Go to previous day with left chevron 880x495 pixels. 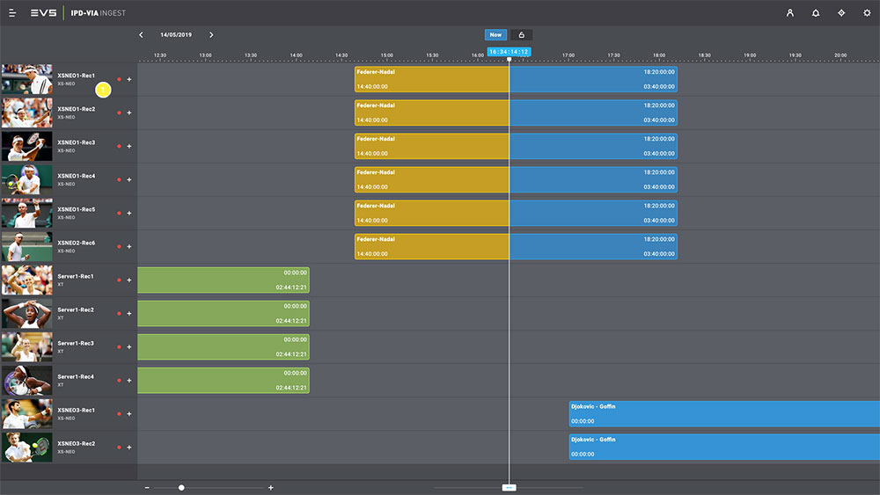click(141, 35)
